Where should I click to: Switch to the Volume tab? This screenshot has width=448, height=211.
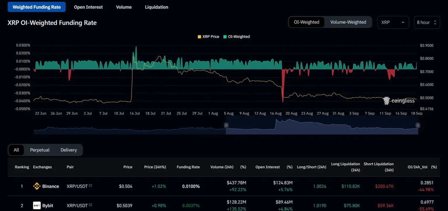[124, 7]
